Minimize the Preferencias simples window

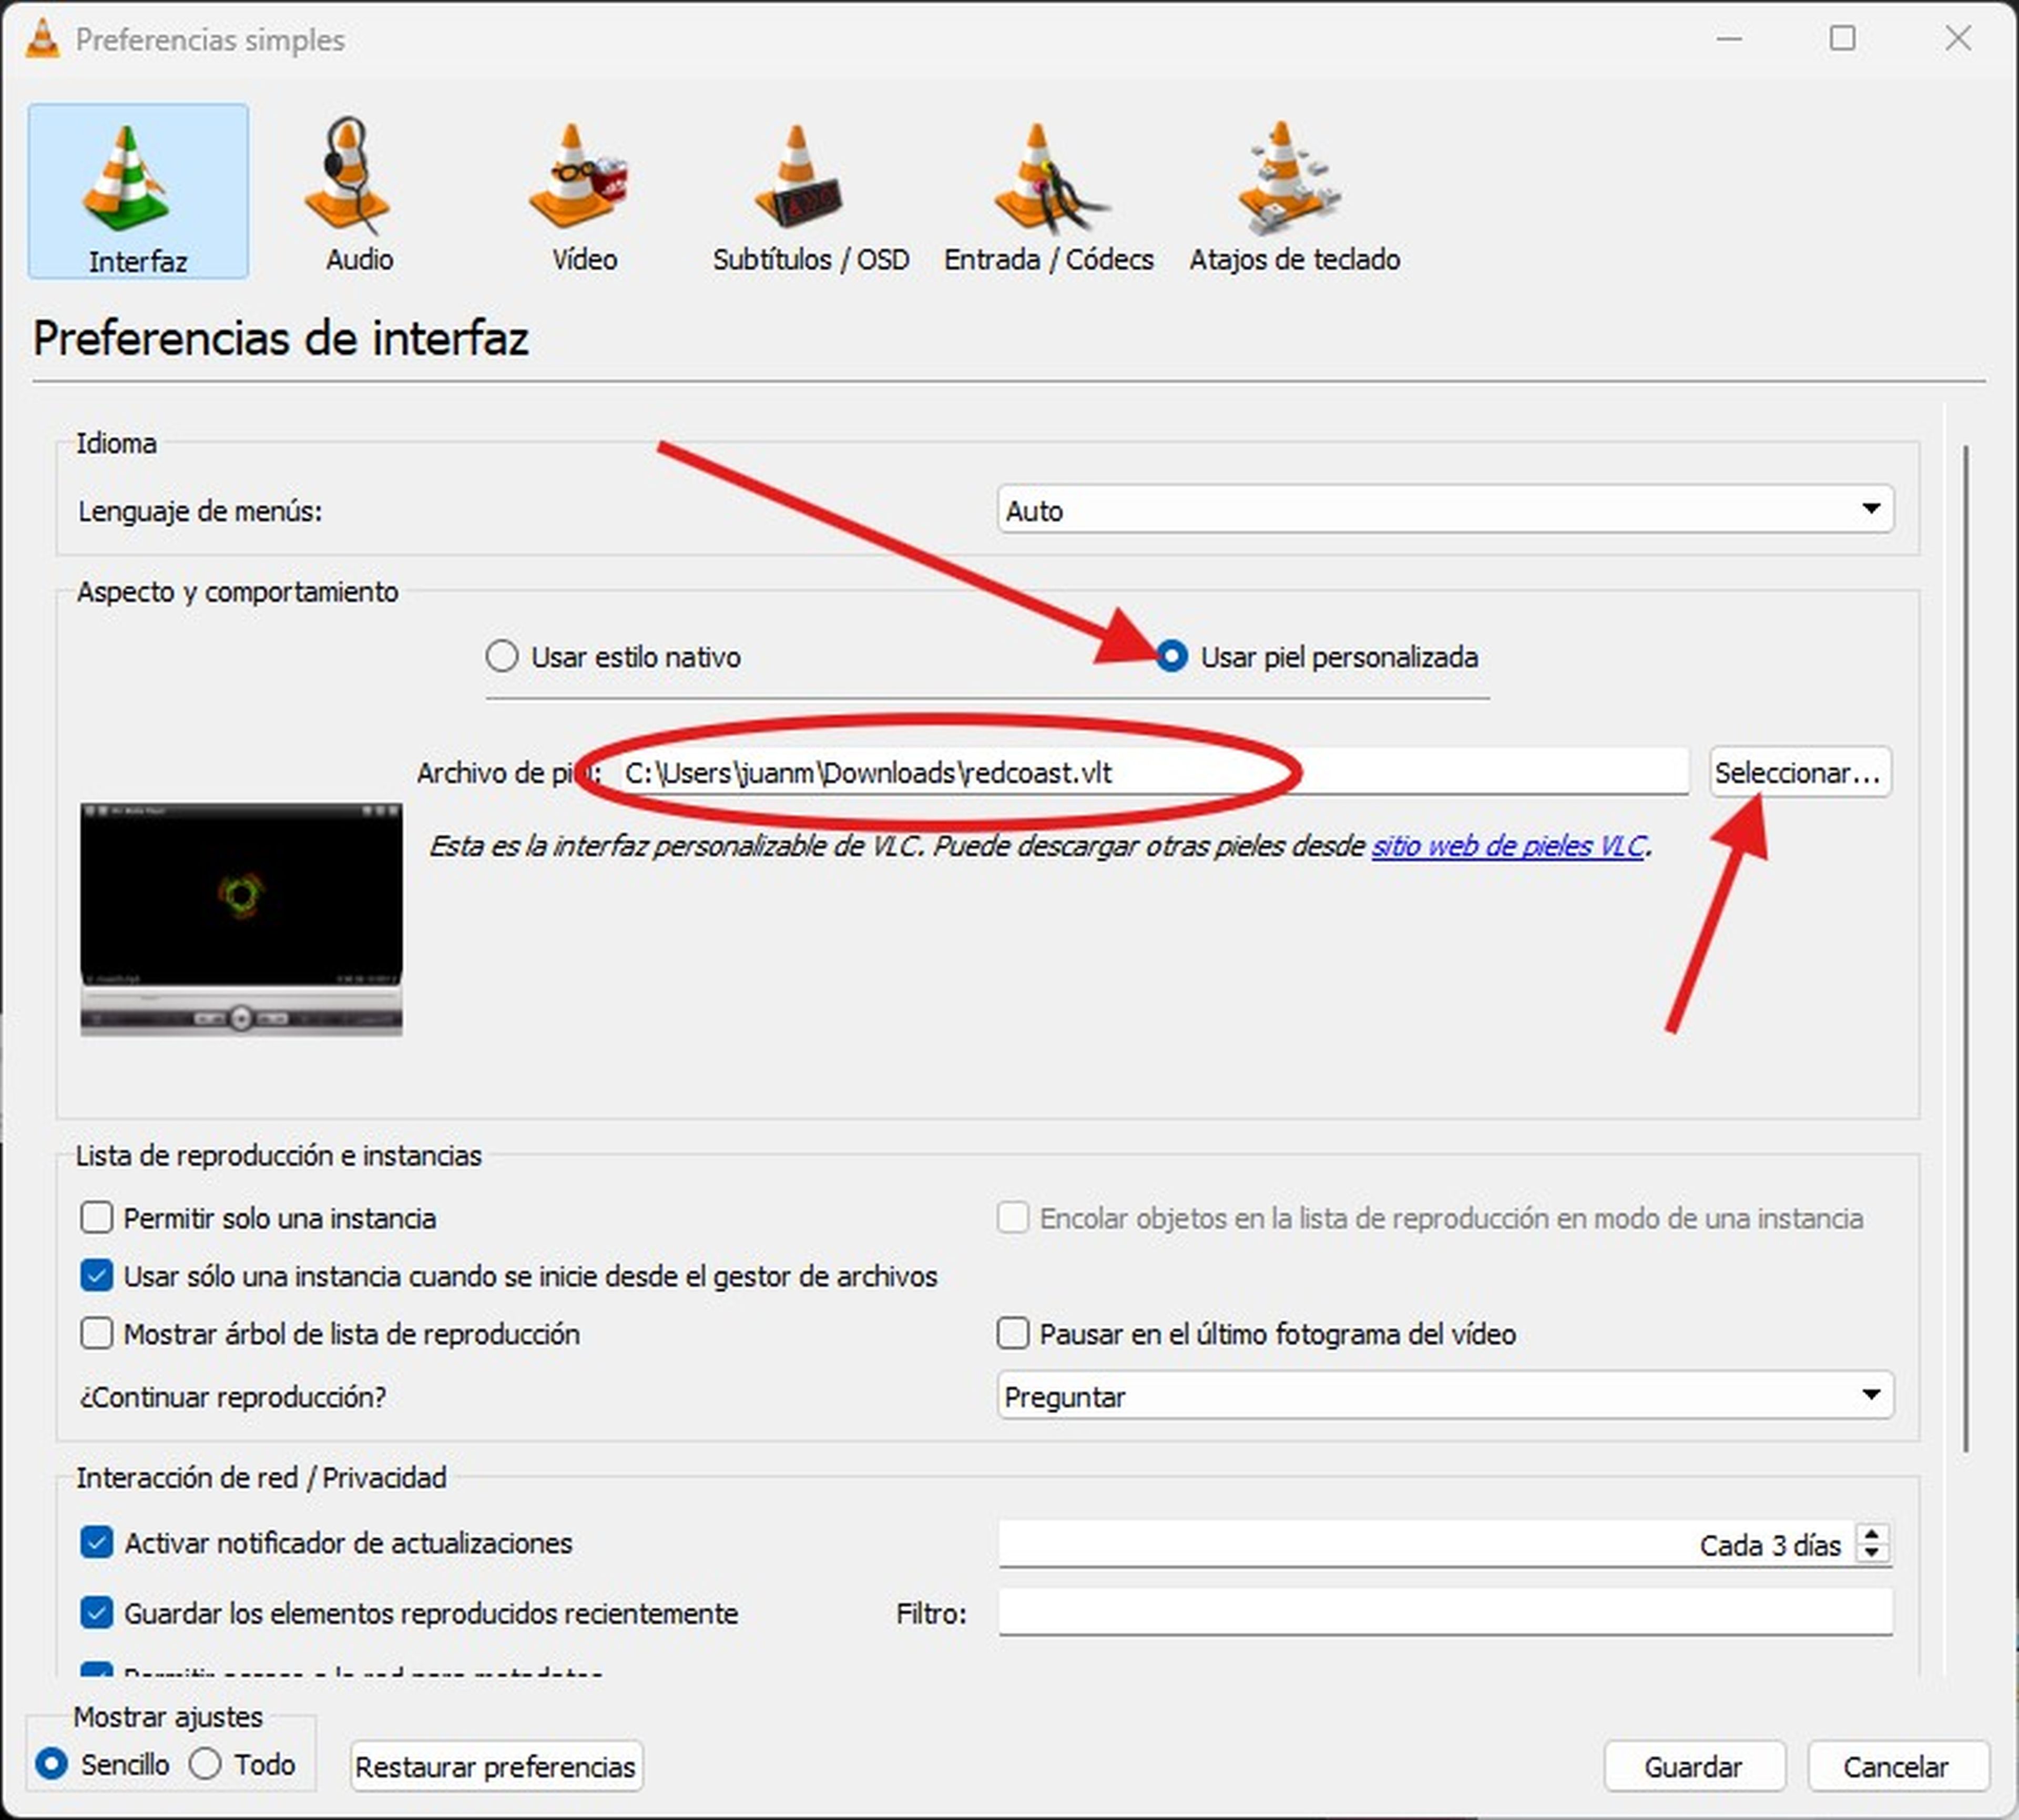1729,39
